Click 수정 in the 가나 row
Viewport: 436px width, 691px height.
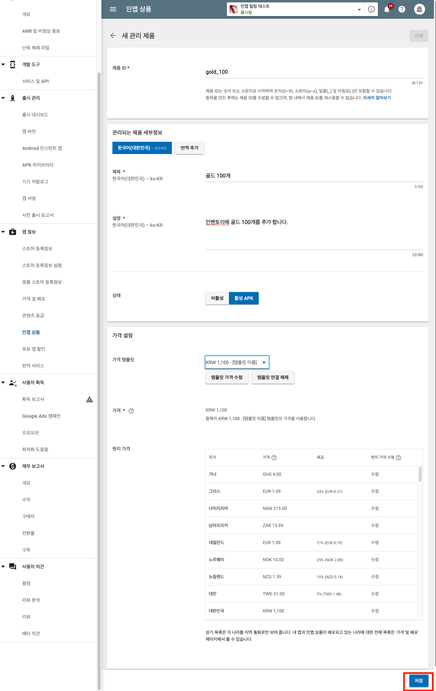(x=375, y=474)
